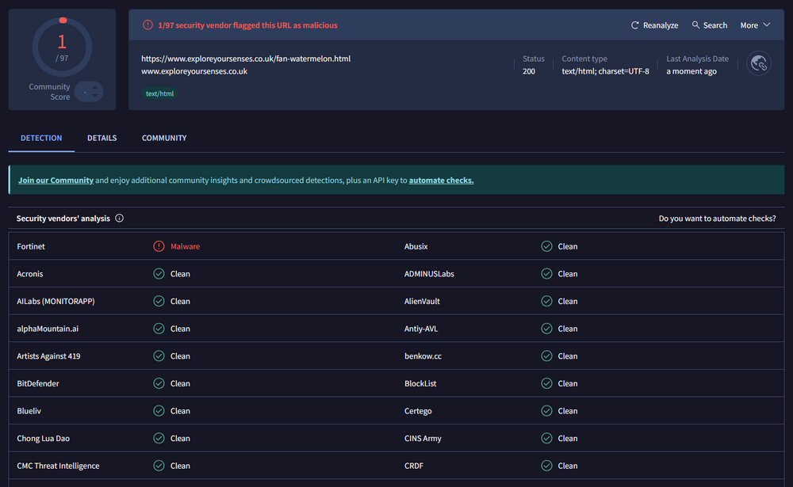Click the Acronis vendor name
793x487 pixels.
point(30,274)
